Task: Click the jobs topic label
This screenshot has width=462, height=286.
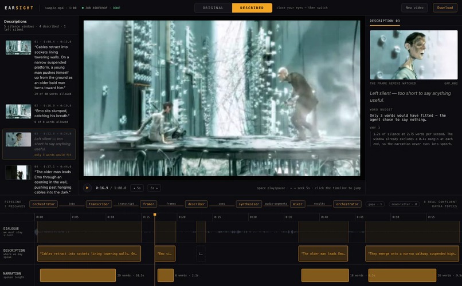Action: tap(72, 204)
